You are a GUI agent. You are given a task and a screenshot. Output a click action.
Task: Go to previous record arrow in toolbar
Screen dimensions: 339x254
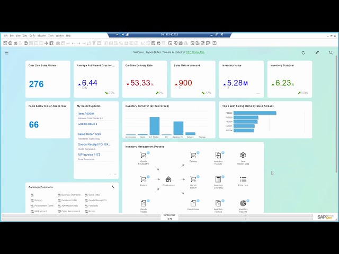pos(74,43)
